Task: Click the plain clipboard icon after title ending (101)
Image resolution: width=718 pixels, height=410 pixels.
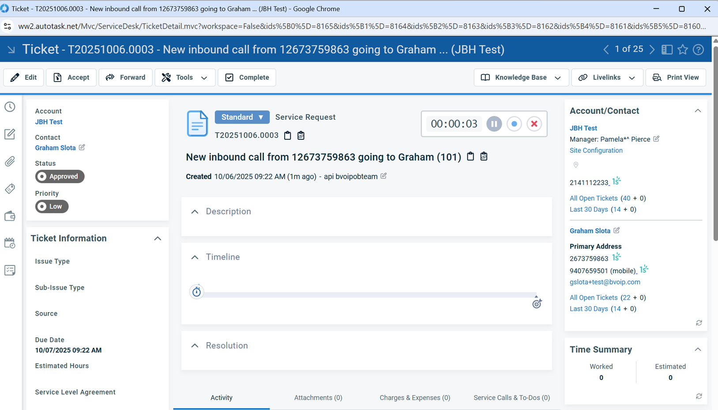Action: pos(470,157)
